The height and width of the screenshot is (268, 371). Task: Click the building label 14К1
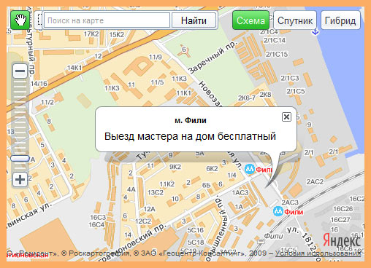tap(74, 68)
